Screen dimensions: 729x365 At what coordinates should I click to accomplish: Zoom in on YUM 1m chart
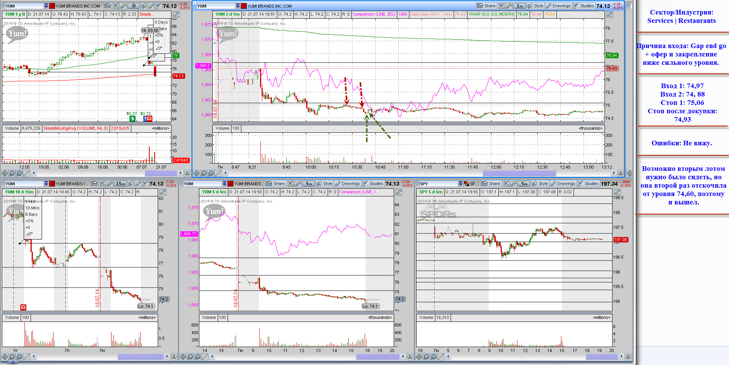click(x=204, y=173)
